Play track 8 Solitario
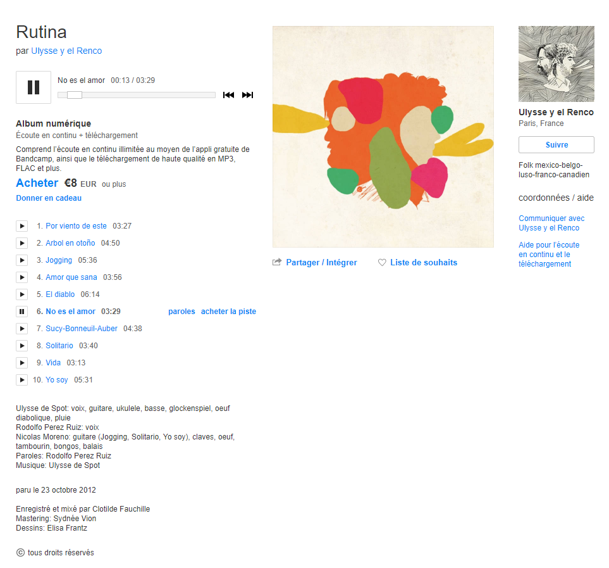The image size is (609, 568). (x=22, y=346)
